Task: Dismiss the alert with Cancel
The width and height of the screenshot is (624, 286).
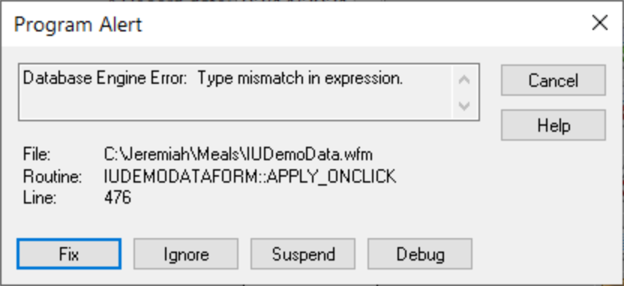Action: [553, 80]
